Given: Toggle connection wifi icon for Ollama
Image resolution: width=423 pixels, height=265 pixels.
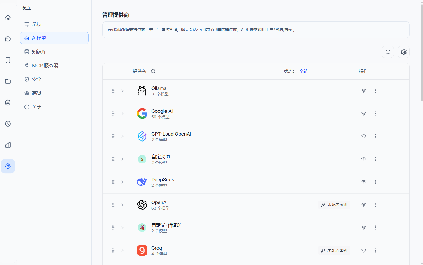Looking at the screenshot, I should 363,91.
